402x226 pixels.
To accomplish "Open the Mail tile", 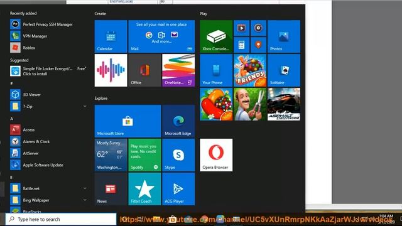I will tap(161, 36).
